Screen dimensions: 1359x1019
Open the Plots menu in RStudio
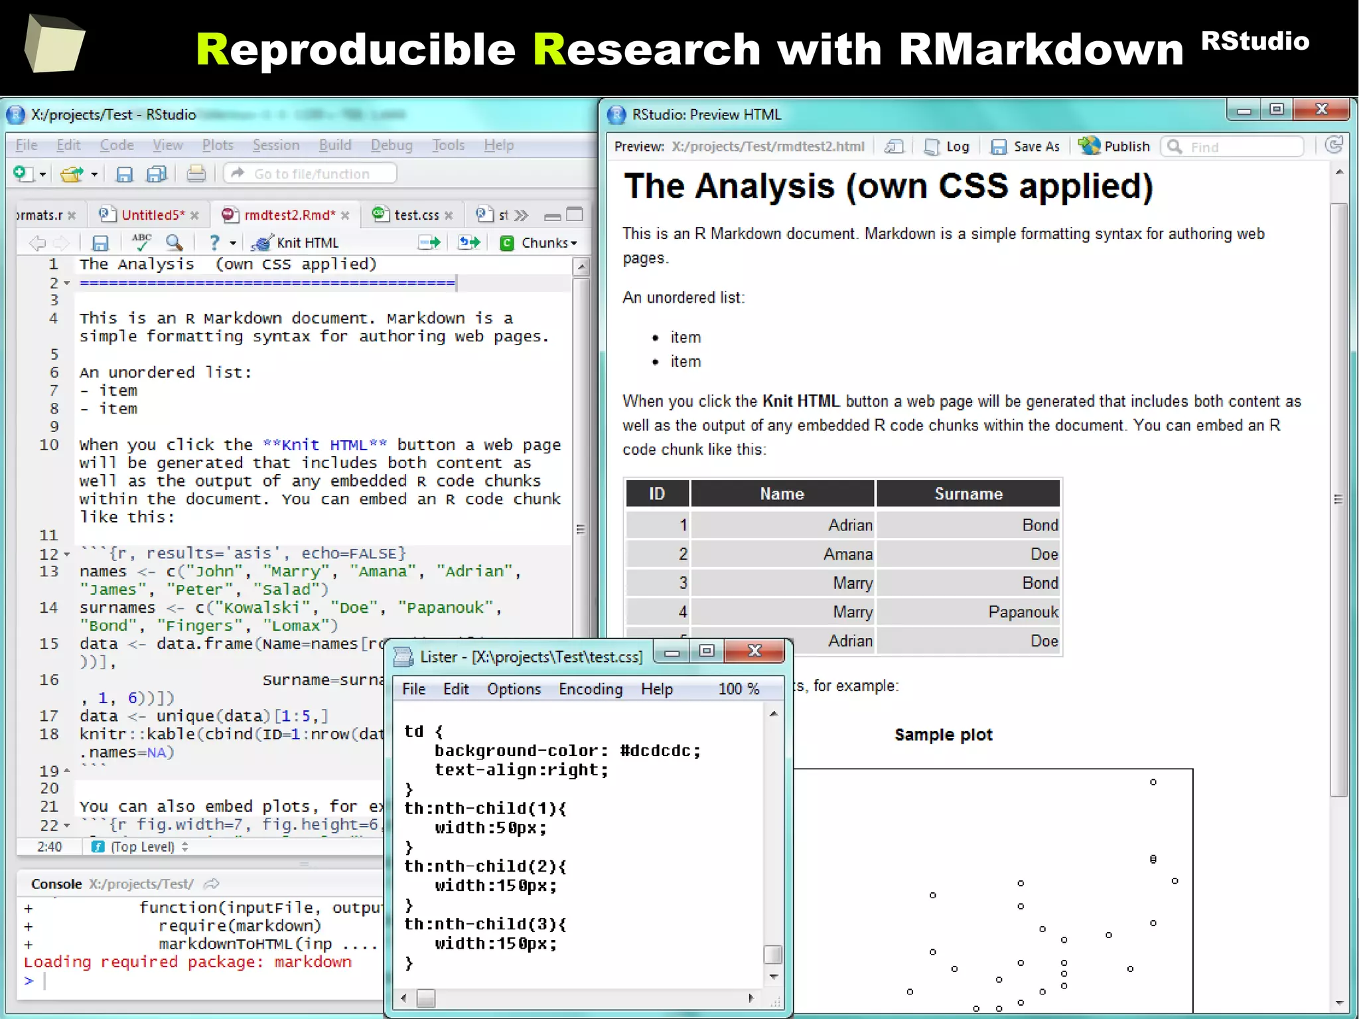(218, 145)
